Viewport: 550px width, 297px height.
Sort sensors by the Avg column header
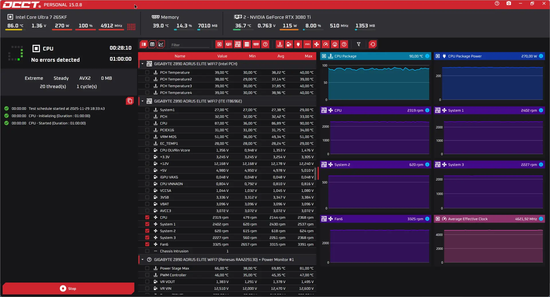pyautogui.click(x=281, y=56)
